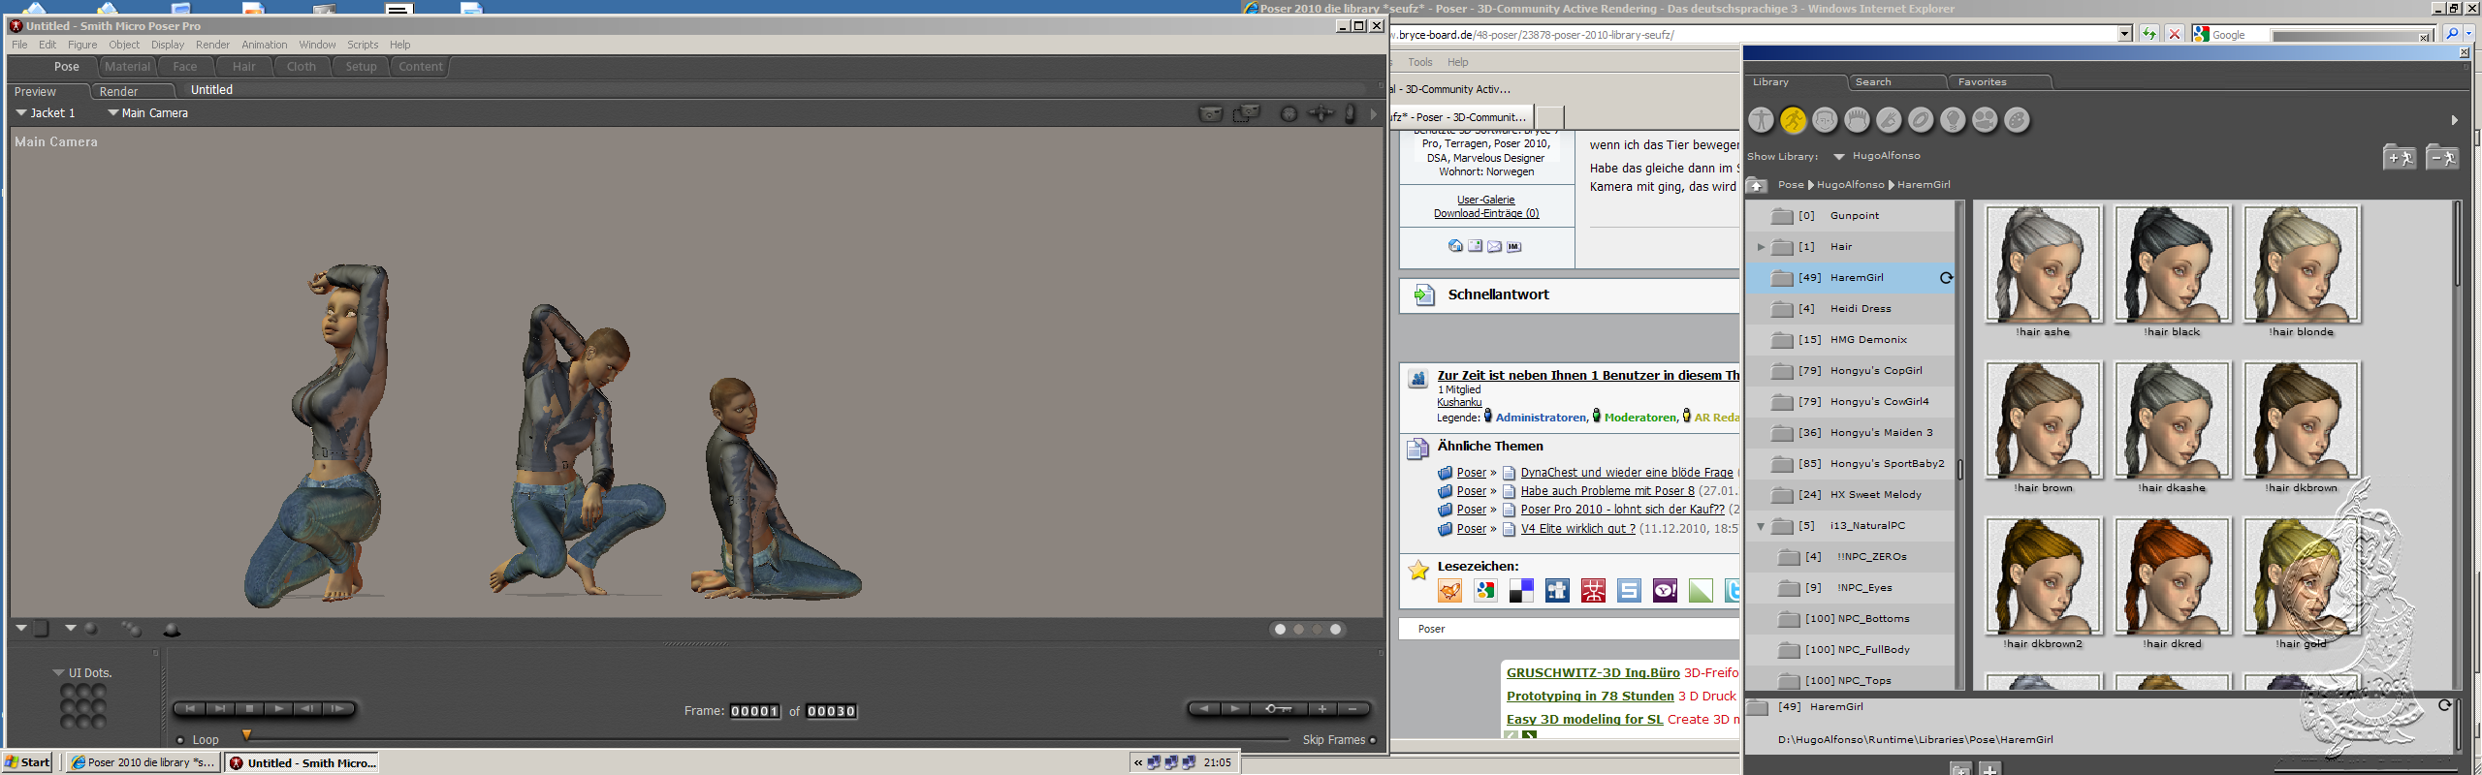Screen dimensions: 2482x775
Task: Open the User-Galerie link in browser
Action: point(1485,200)
